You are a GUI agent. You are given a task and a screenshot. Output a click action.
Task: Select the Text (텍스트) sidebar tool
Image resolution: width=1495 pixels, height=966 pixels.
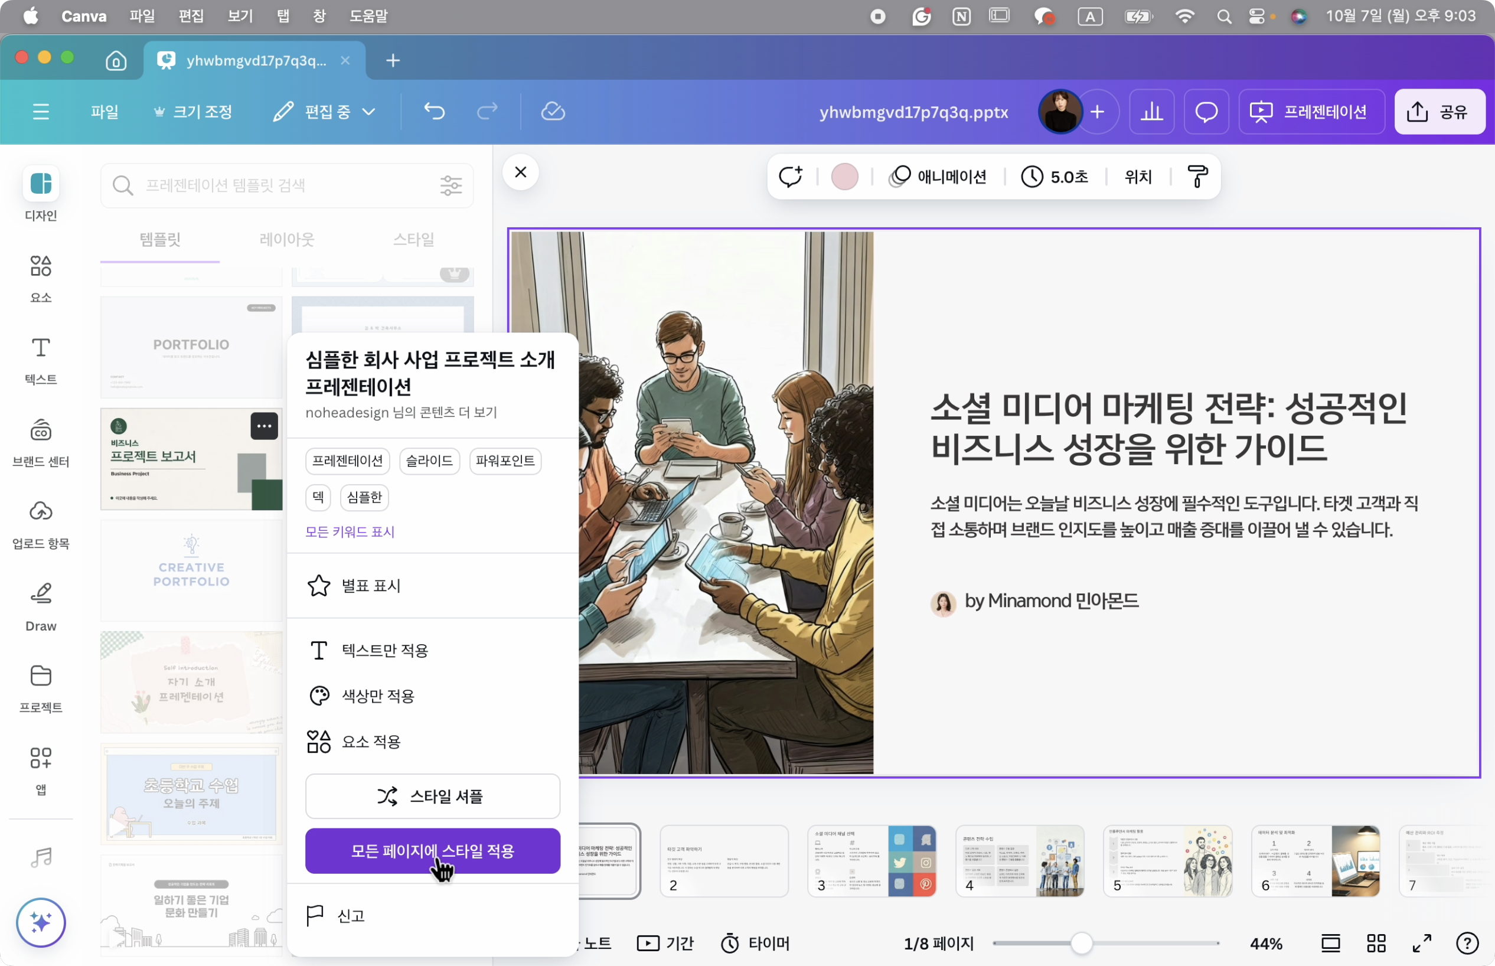41,360
